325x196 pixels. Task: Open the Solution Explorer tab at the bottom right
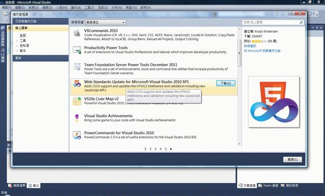click(x=246, y=185)
